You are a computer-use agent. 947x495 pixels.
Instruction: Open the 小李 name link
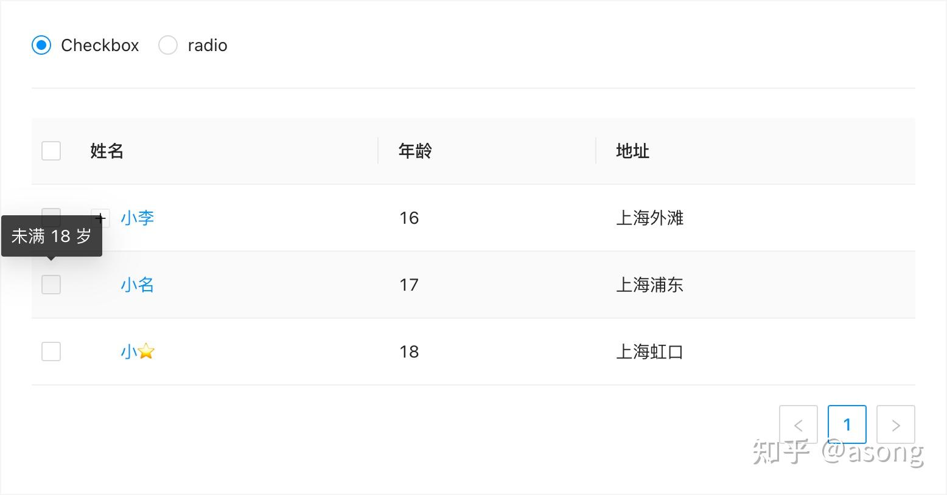[138, 218]
